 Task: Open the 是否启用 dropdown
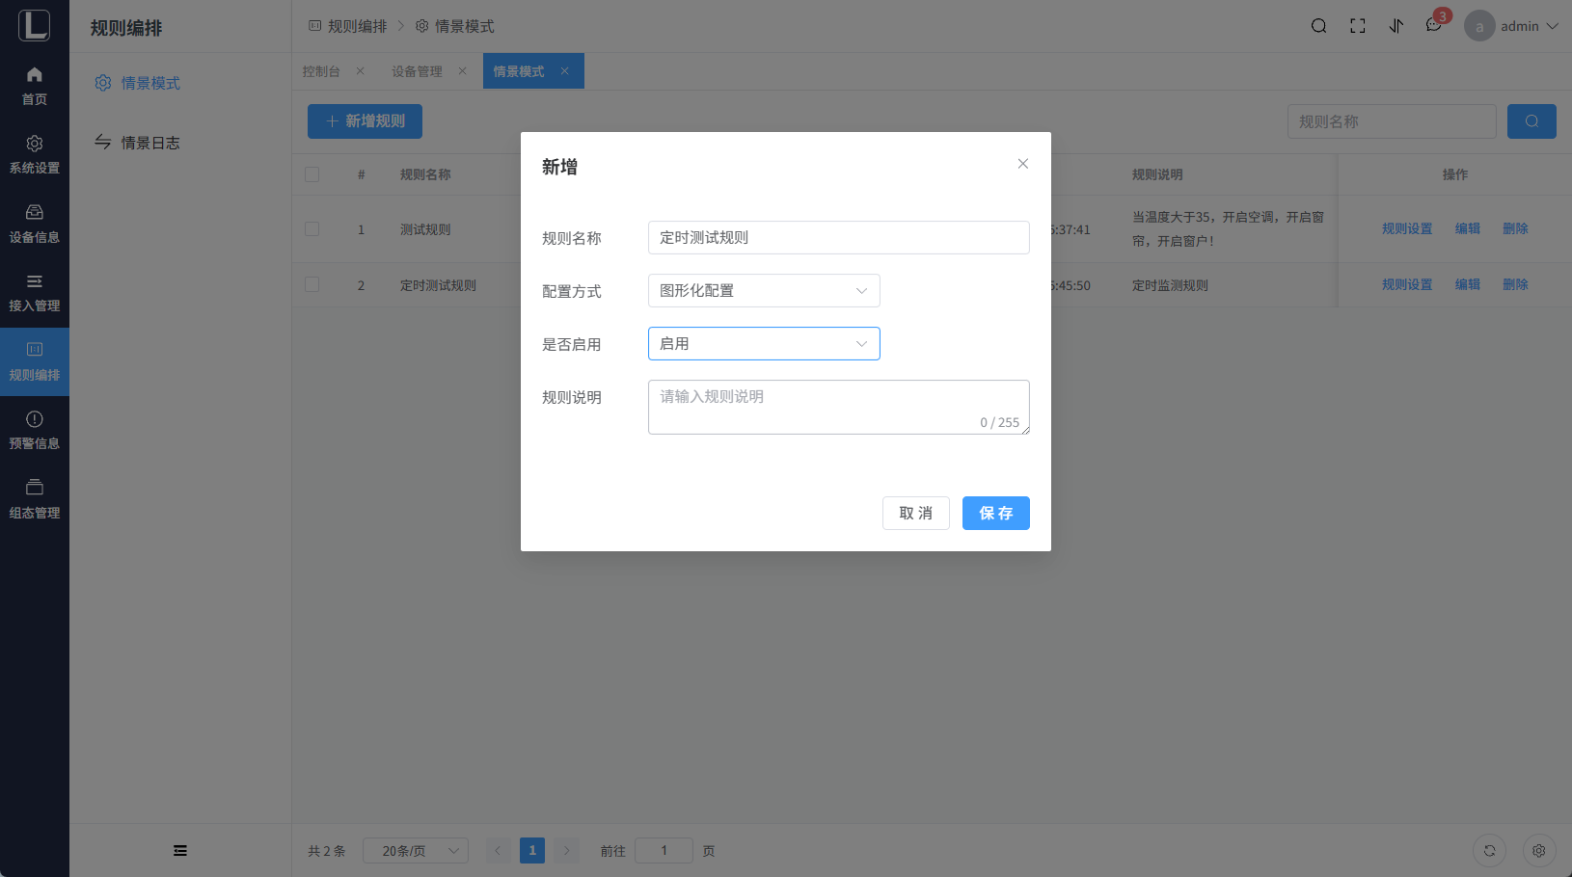[x=764, y=344]
